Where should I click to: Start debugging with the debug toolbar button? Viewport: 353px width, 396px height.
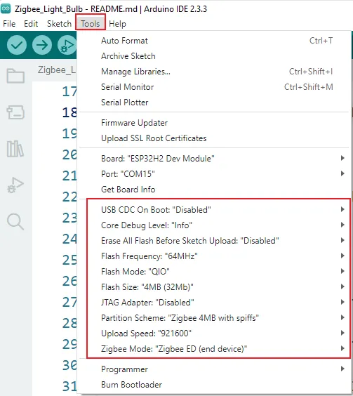[x=67, y=45]
